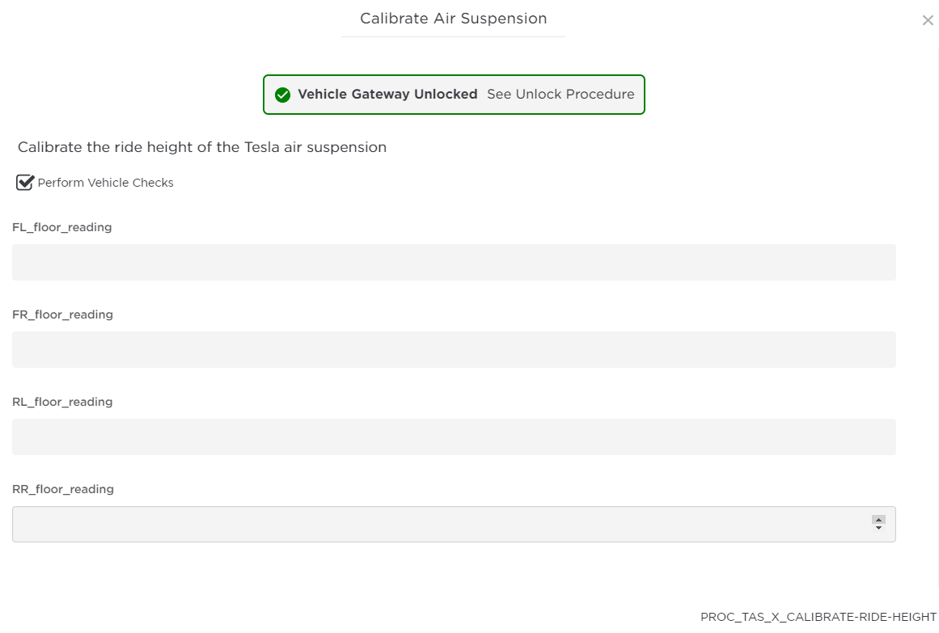Open the See Unlock Procedure link

(x=560, y=95)
